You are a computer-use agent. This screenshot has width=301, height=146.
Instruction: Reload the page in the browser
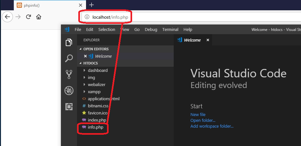28,17
